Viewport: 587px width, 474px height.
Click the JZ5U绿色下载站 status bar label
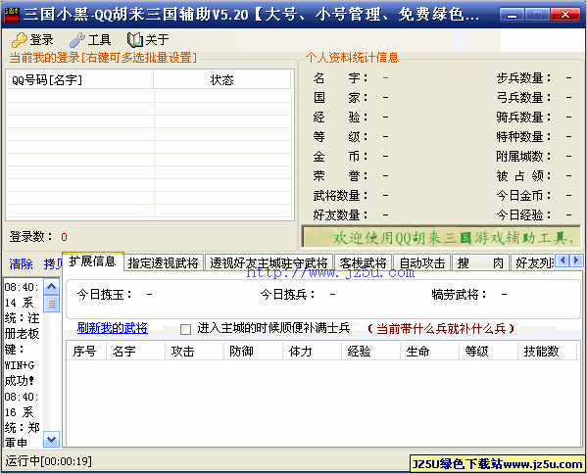(497, 464)
